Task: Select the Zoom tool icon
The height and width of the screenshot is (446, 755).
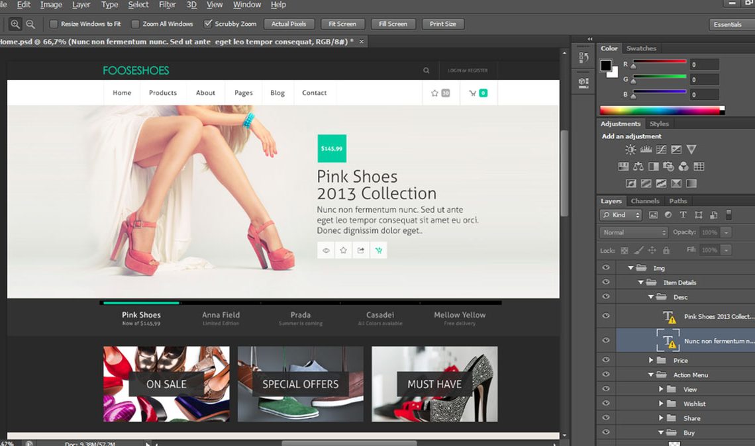Action: 15,23
